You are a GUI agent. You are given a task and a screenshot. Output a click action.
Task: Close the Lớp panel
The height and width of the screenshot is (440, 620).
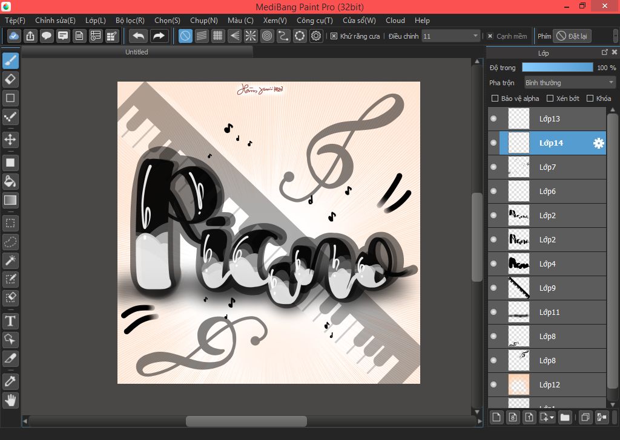click(614, 52)
